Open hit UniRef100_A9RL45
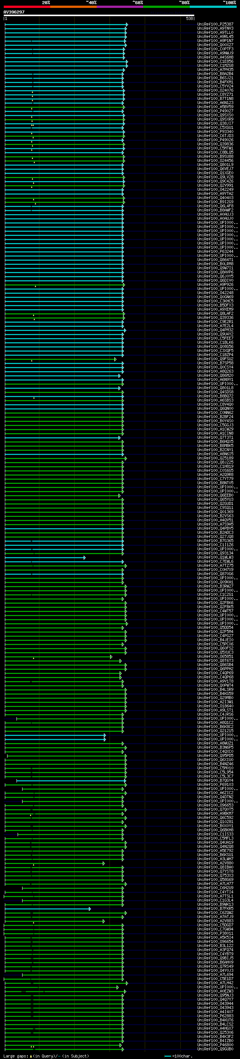Image resolution: width=240 pixels, height=1059 pixels. coord(215,36)
